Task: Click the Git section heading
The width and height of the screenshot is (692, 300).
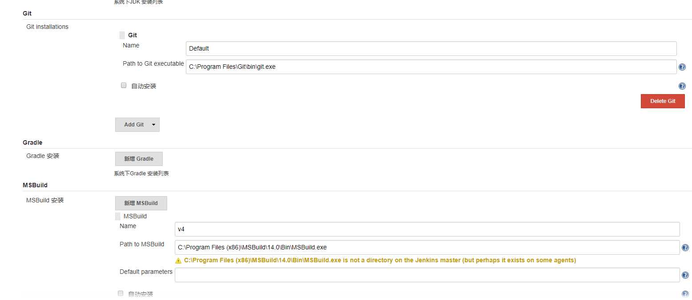Action: 27,13
